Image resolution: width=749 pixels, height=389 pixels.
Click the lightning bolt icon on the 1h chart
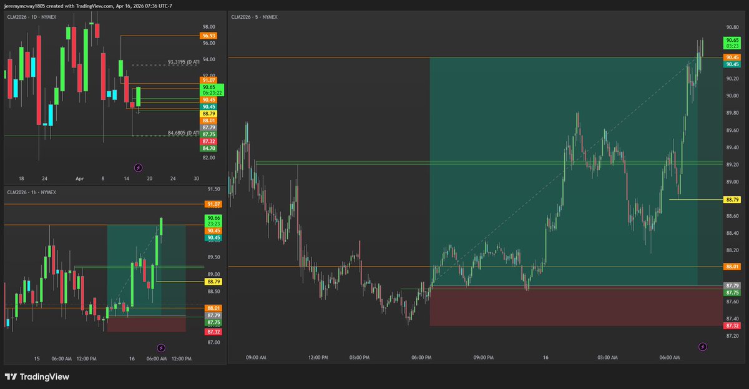pos(161,348)
